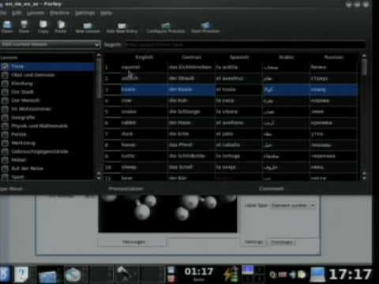Open Configure Practice from toolbar
379x284 pixels.
click(166, 28)
